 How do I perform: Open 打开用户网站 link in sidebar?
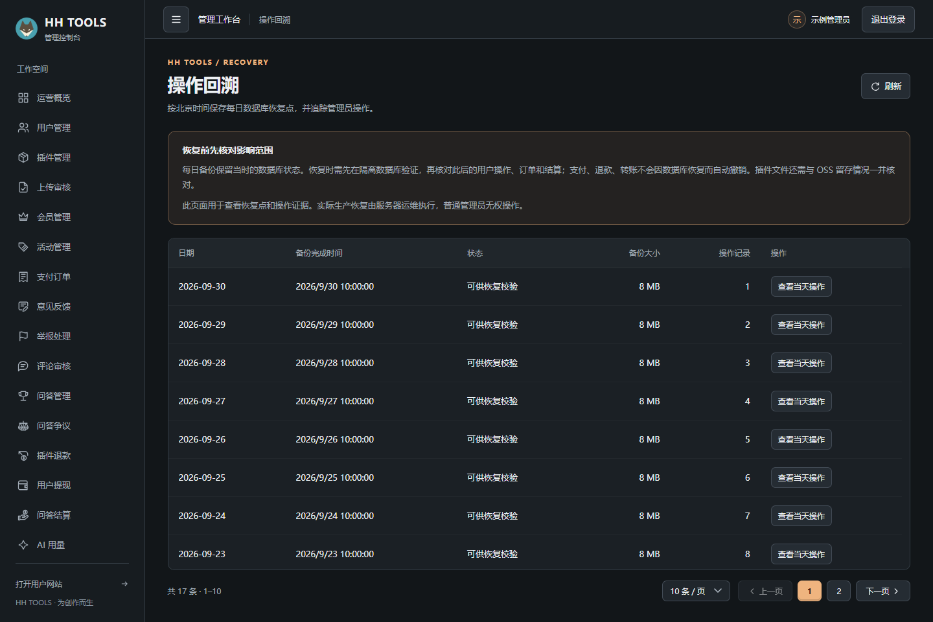72,584
